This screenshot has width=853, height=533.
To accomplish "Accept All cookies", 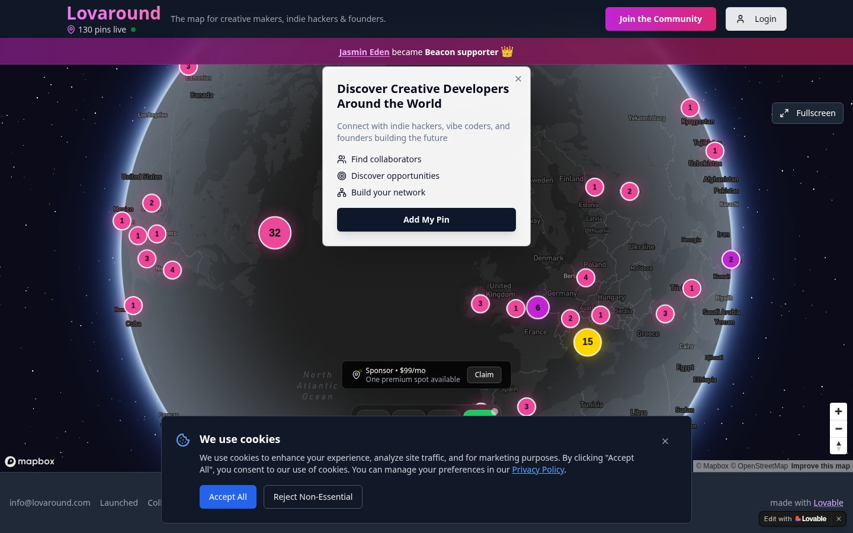I will click(x=228, y=497).
